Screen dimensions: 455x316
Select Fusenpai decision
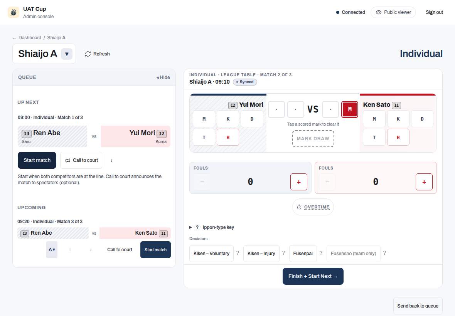(303, 254)
